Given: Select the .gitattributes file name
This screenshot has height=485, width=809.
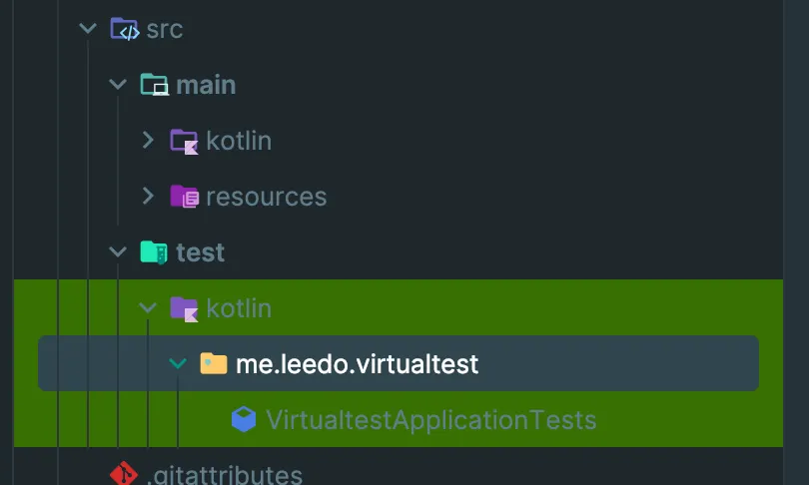Looking at the screenshot, I should coord(224,474).
